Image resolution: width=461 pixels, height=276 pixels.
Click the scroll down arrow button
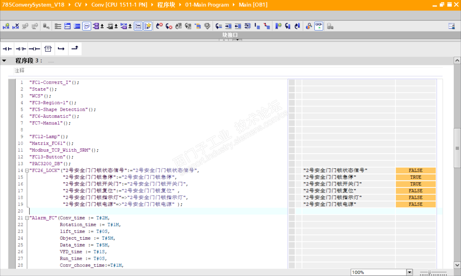click(457, 265)
